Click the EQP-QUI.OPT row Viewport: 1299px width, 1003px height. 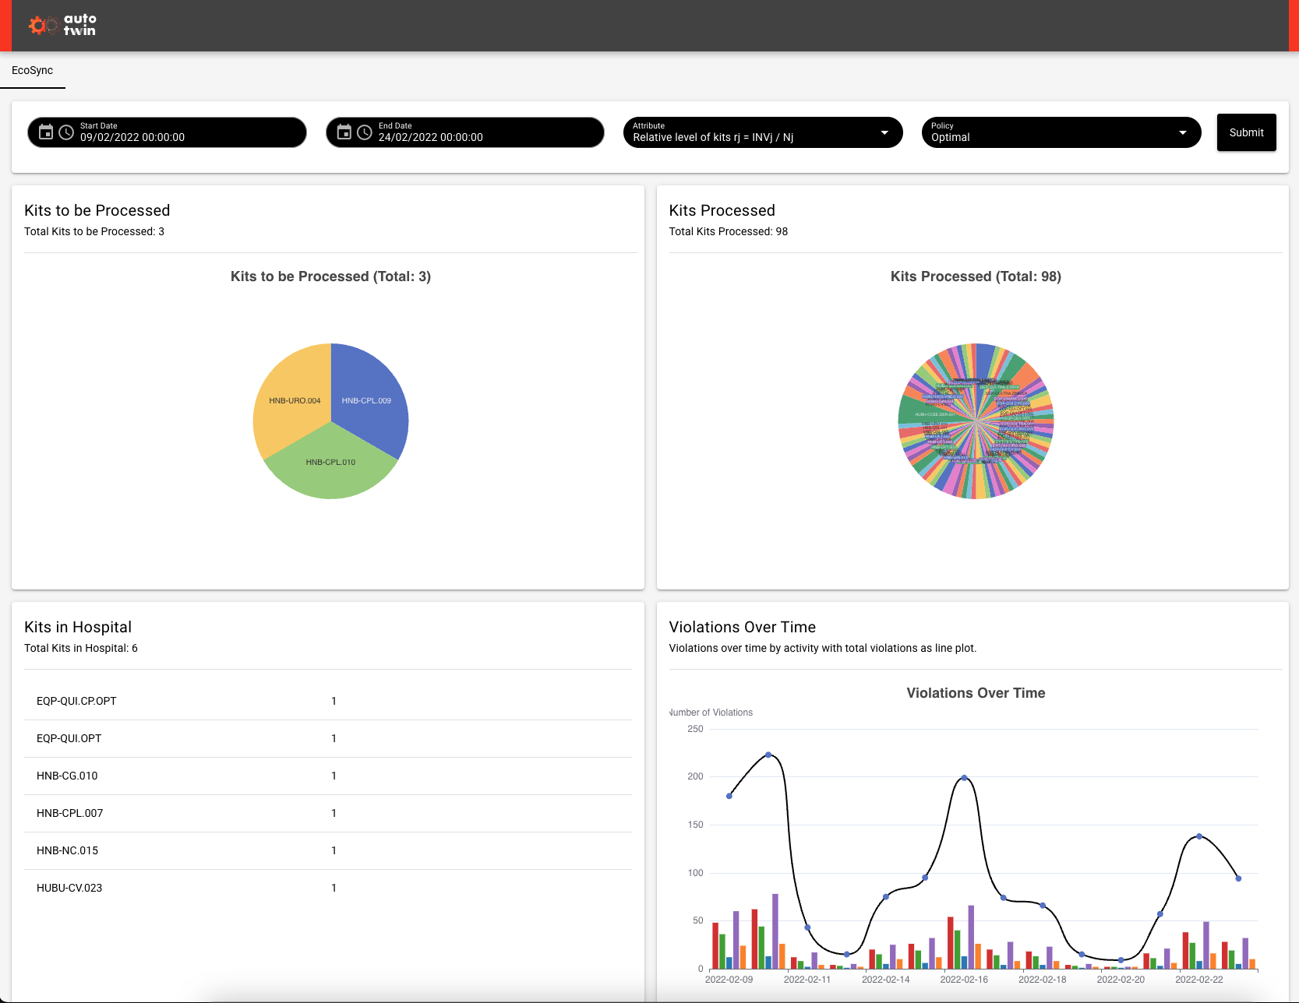327,738
